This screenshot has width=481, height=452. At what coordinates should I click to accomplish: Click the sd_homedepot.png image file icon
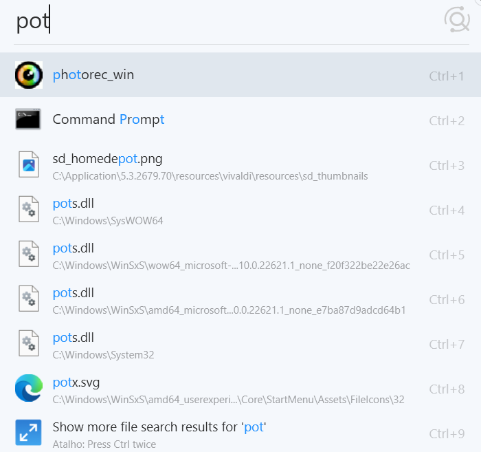pos(29,164)
